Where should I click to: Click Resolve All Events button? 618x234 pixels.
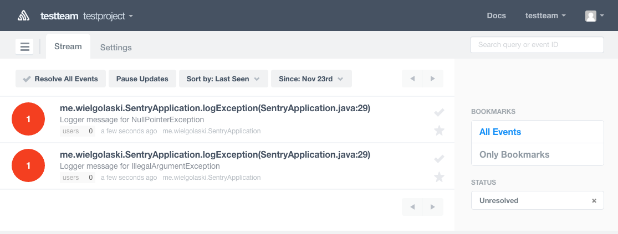coord(60,79)
